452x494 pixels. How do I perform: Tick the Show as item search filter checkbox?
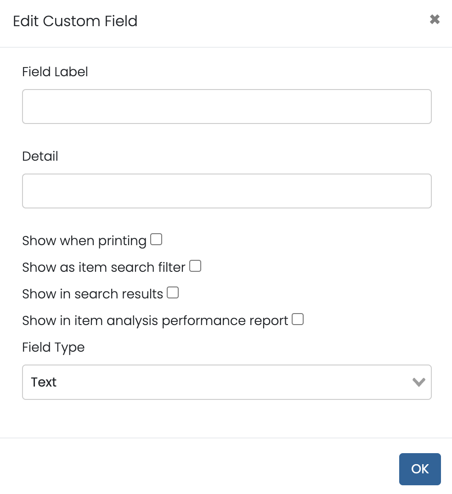195,266
